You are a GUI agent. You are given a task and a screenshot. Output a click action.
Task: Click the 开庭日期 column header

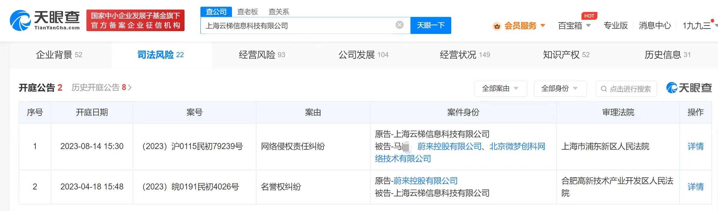92,112
